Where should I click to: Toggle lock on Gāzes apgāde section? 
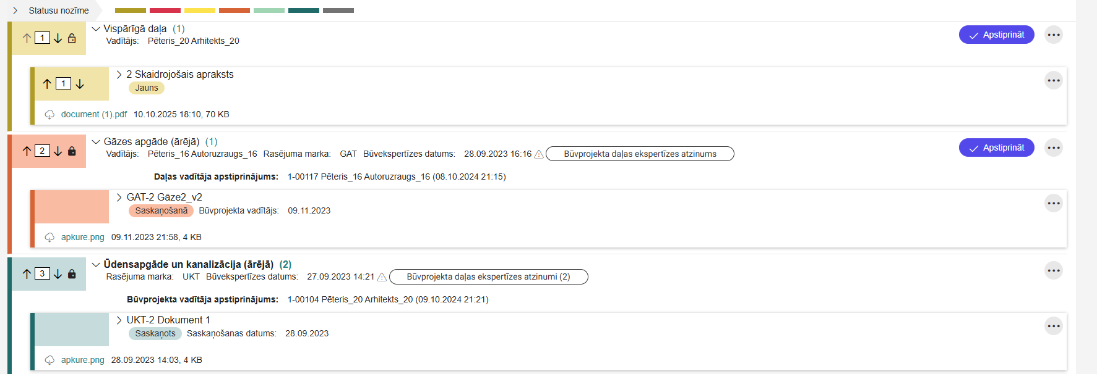pos(72,151)
